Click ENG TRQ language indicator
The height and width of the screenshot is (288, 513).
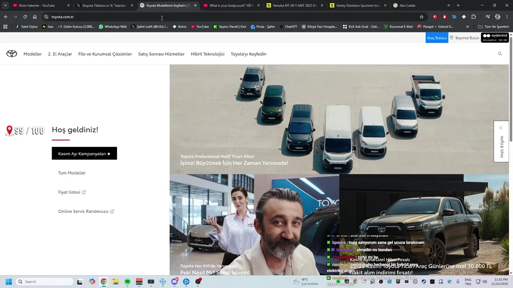[468, 282]
